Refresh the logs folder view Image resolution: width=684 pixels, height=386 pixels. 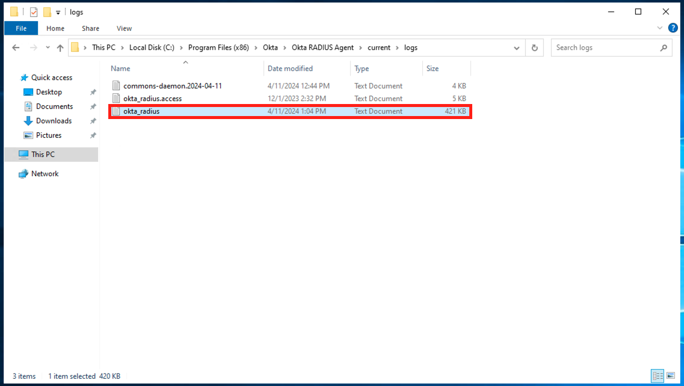click(x=534, y=47)
